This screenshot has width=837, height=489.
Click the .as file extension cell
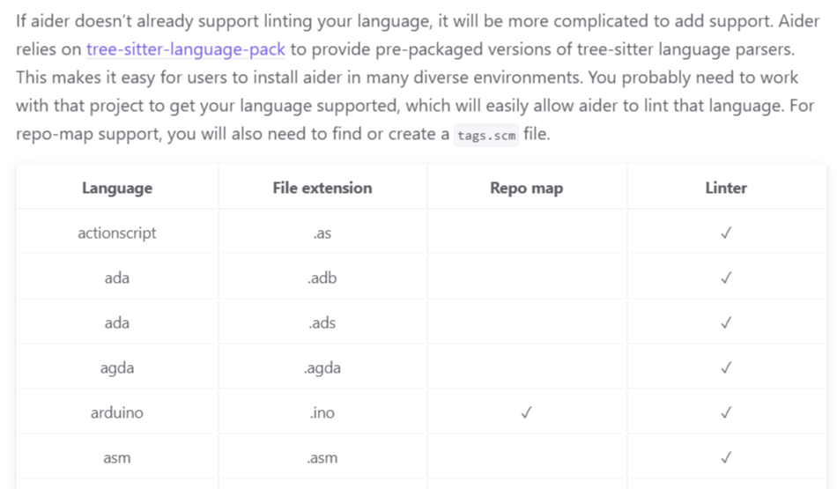(322, 233)
